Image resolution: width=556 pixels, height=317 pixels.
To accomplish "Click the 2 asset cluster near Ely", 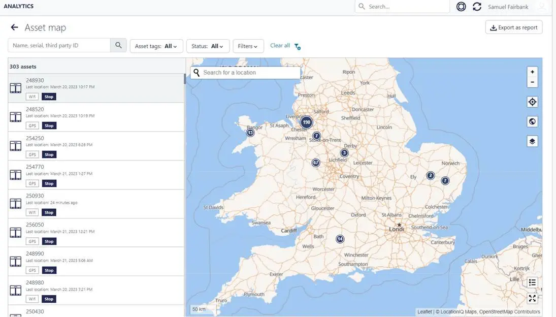I will tap(431, 176).
